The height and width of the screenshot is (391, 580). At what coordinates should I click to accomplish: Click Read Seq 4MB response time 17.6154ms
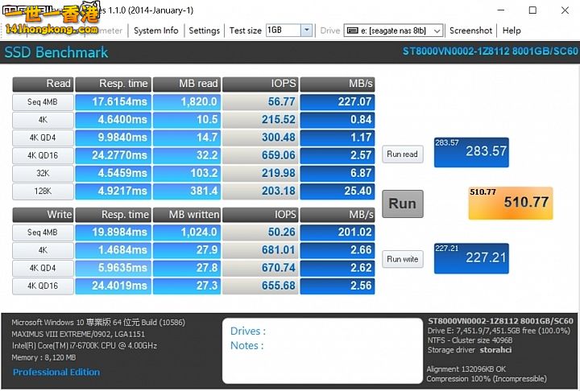pos(114,102)
